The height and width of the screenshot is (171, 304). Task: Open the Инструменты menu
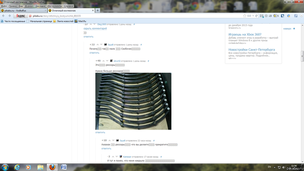[55, 6]
